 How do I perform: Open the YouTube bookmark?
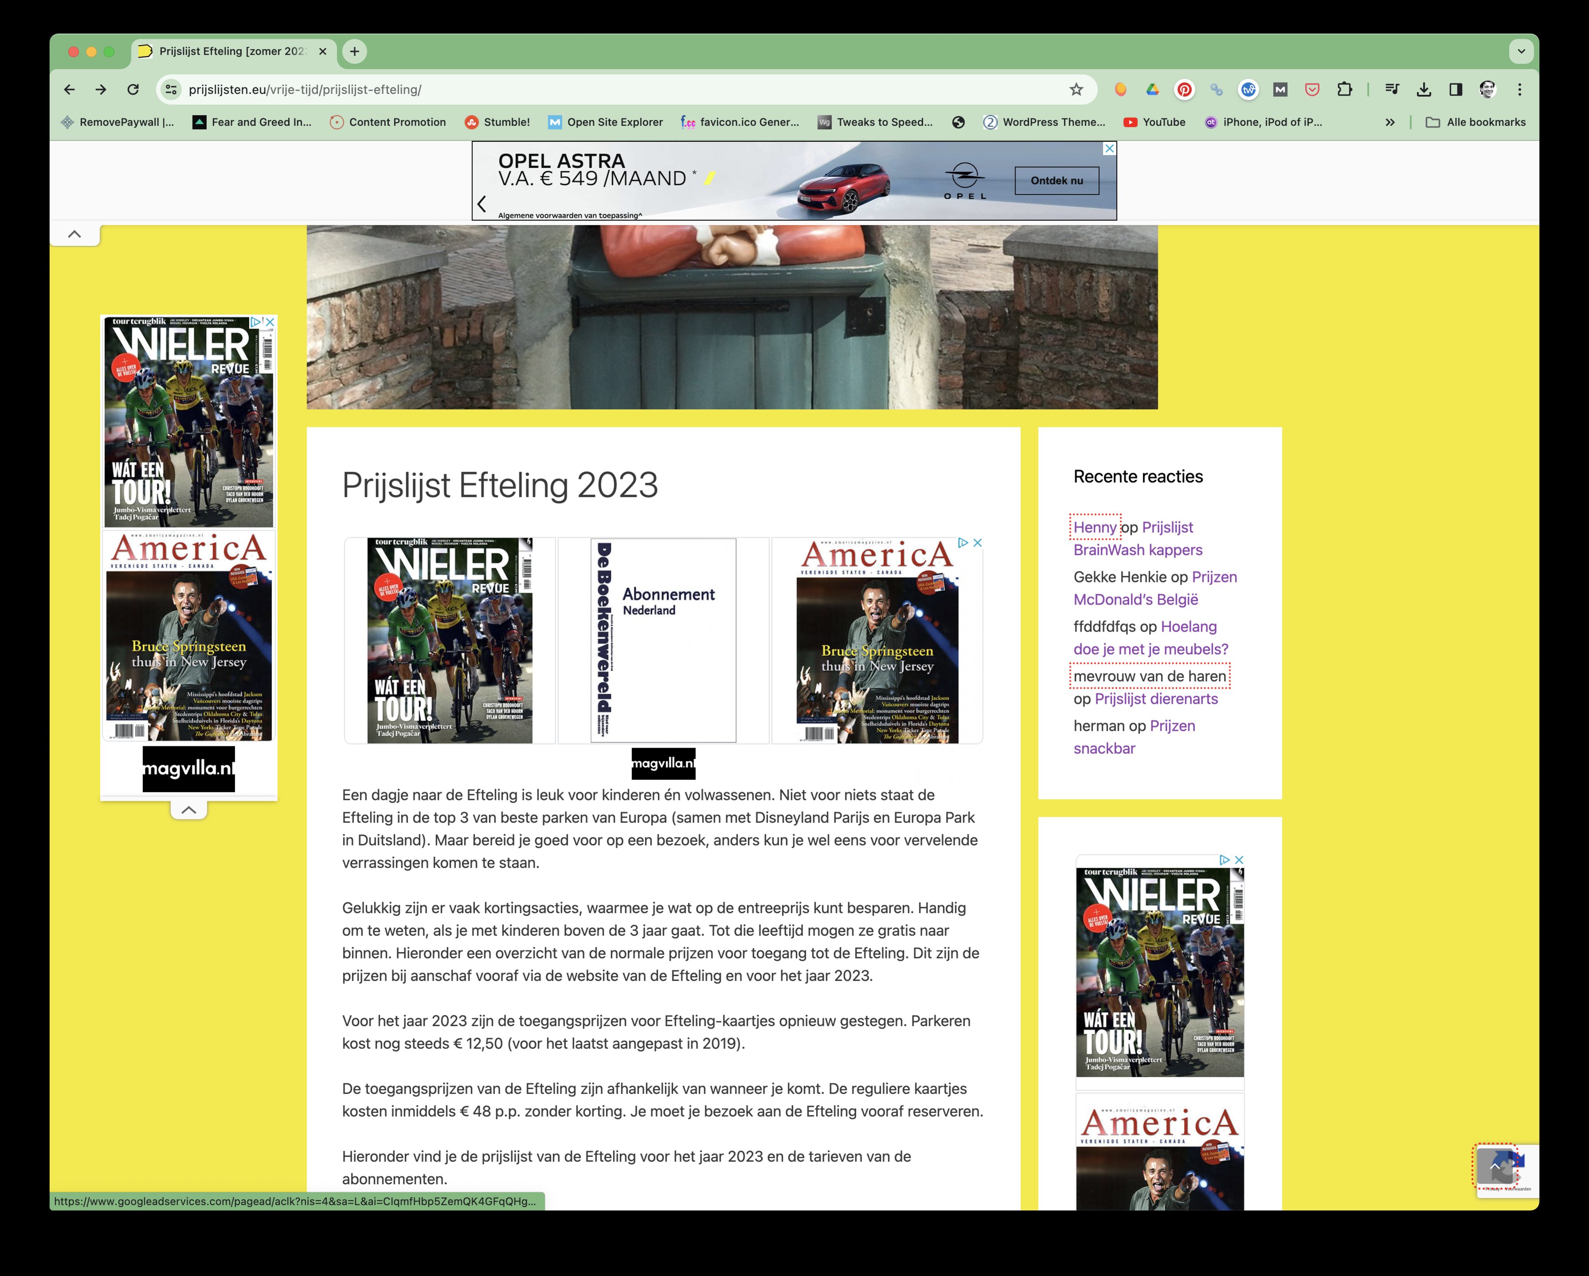point(1154,122)
